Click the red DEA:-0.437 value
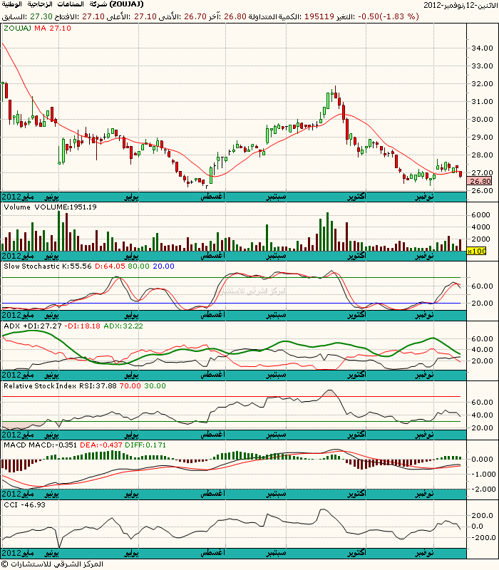The height and width of the screenshot is (570, 499). point(101,445)
